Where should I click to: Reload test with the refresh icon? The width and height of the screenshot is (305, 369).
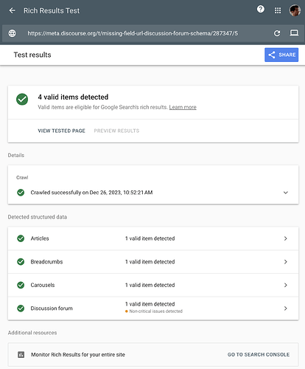tap(277, 33)
